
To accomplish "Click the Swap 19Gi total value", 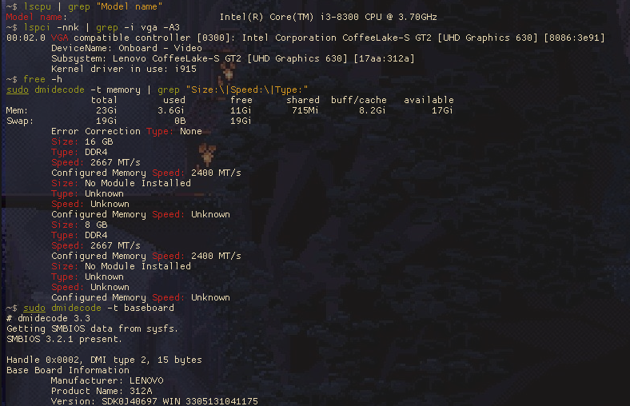I will pos(106,121).
